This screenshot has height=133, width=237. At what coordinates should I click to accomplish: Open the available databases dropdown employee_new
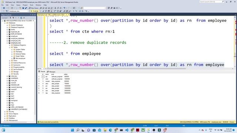tap(19, 11)
